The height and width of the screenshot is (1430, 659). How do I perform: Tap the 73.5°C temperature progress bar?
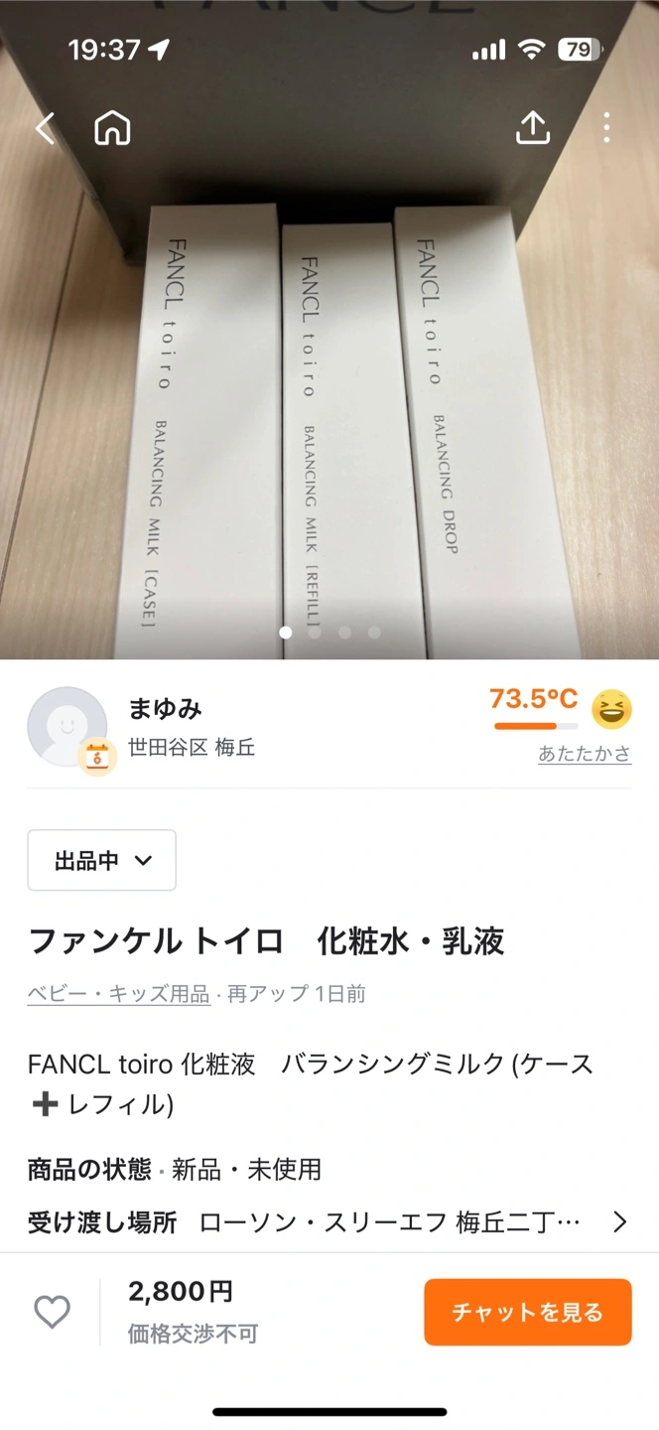(536, 726)
